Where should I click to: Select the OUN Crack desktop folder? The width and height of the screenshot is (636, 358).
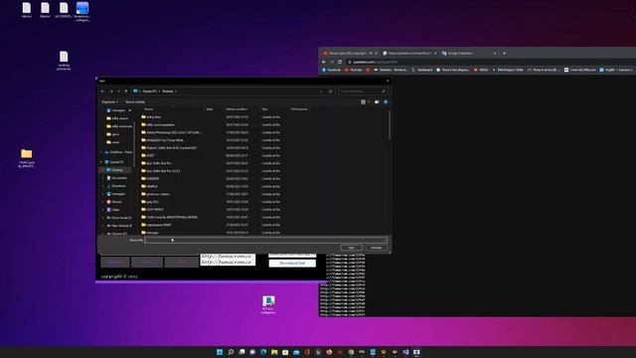tap(27, 158)
